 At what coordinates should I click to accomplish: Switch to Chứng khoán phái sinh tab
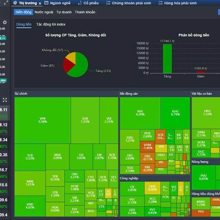click(x=129, y=3)
